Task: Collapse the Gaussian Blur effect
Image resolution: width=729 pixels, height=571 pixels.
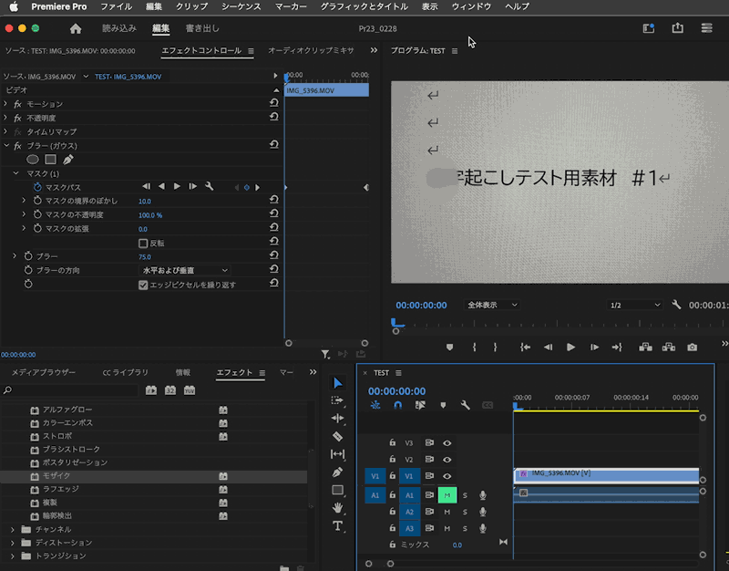Action: click(x=6, y=146)
